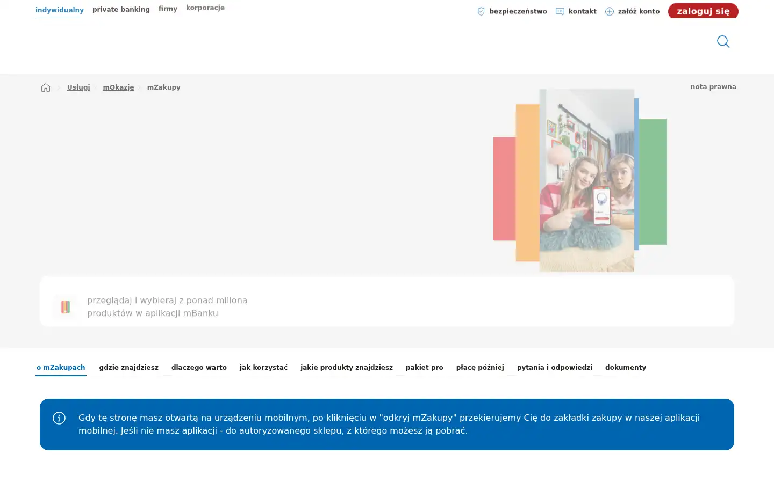Open the bezpieczeństwo link
Image resolution: width=774 pixels, height=483 pixels.
518,11
